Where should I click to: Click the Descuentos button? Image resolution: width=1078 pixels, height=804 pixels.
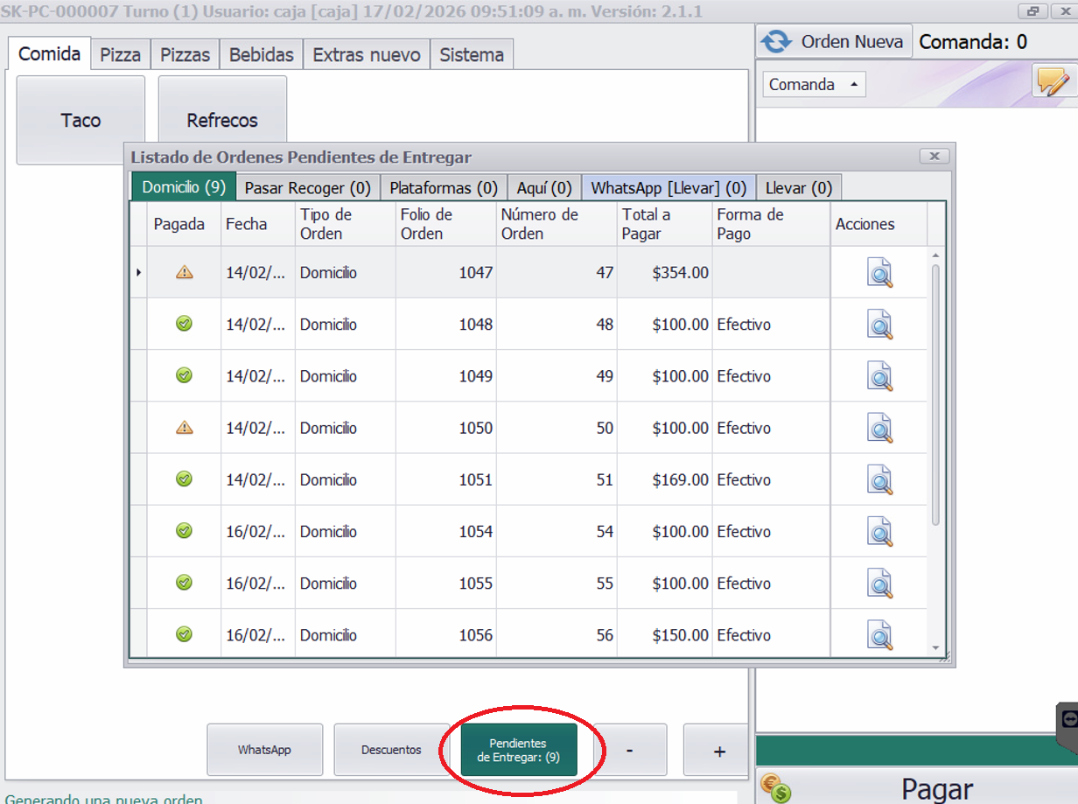[391, 750]
